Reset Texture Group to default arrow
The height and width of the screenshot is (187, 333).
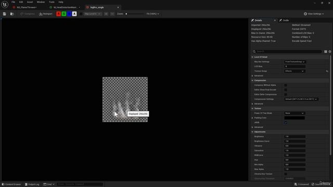(x=327, y=71)
